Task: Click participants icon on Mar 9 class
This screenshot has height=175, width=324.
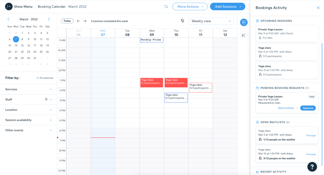Action: (260, 56)
